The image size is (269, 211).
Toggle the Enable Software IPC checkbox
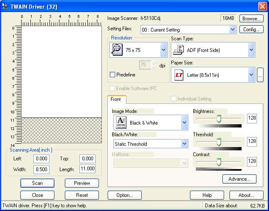(112, 88)
